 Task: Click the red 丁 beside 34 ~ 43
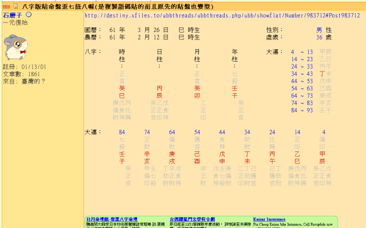323,74
